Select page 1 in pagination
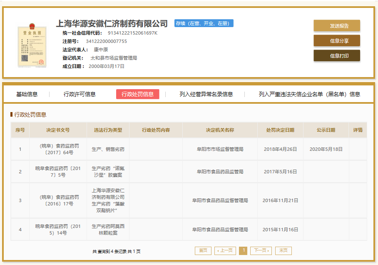The image size is (378, 265). coord(243,250)
